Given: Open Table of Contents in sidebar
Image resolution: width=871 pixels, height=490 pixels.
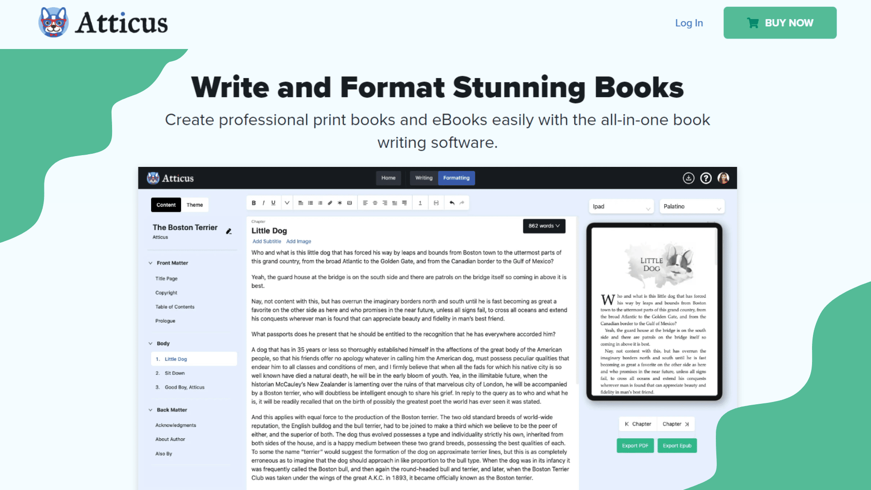Looking at the screenshot, I should point(175,307).
